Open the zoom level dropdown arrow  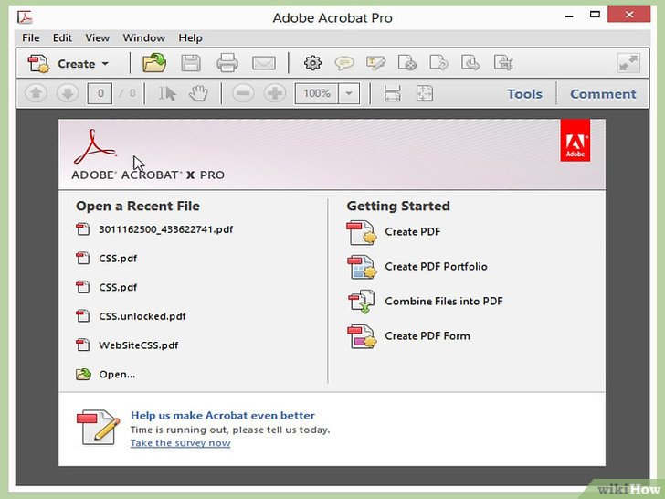tap(349, 93)
